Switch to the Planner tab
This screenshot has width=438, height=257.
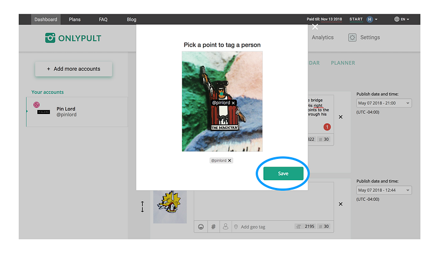click(343, 63)
